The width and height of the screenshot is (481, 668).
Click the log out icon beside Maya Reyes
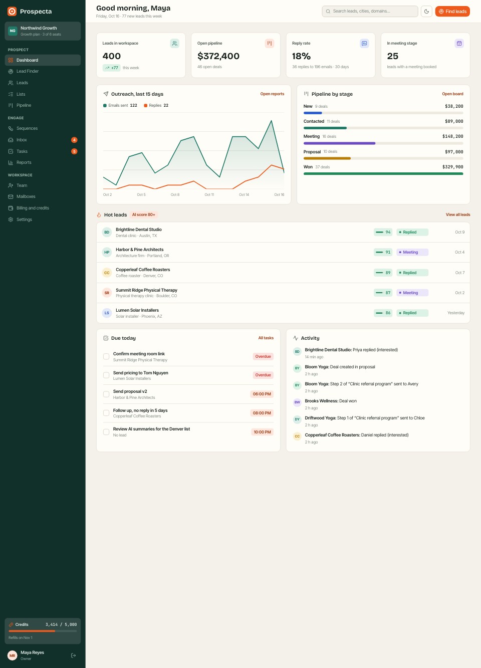point(73,655)
